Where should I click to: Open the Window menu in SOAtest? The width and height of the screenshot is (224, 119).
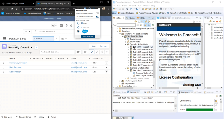point(146,6)
